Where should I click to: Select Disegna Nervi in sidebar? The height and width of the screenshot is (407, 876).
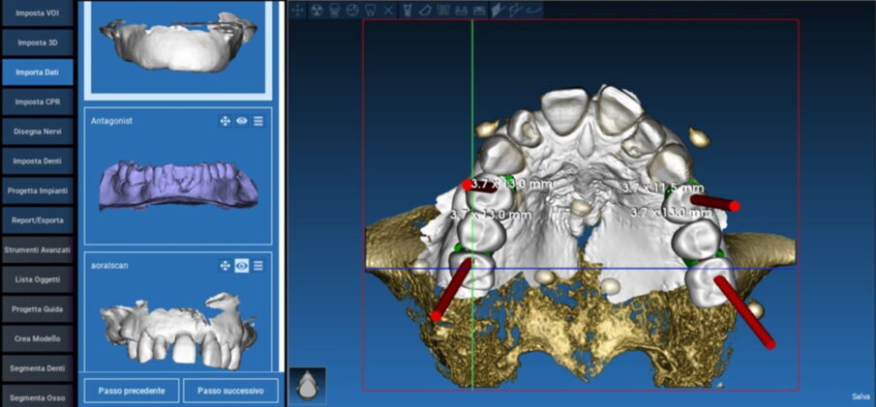(36, 131)
